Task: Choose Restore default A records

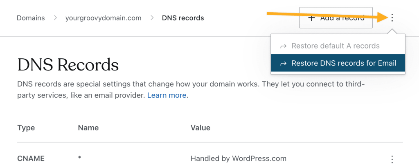Action: [338, 46]
